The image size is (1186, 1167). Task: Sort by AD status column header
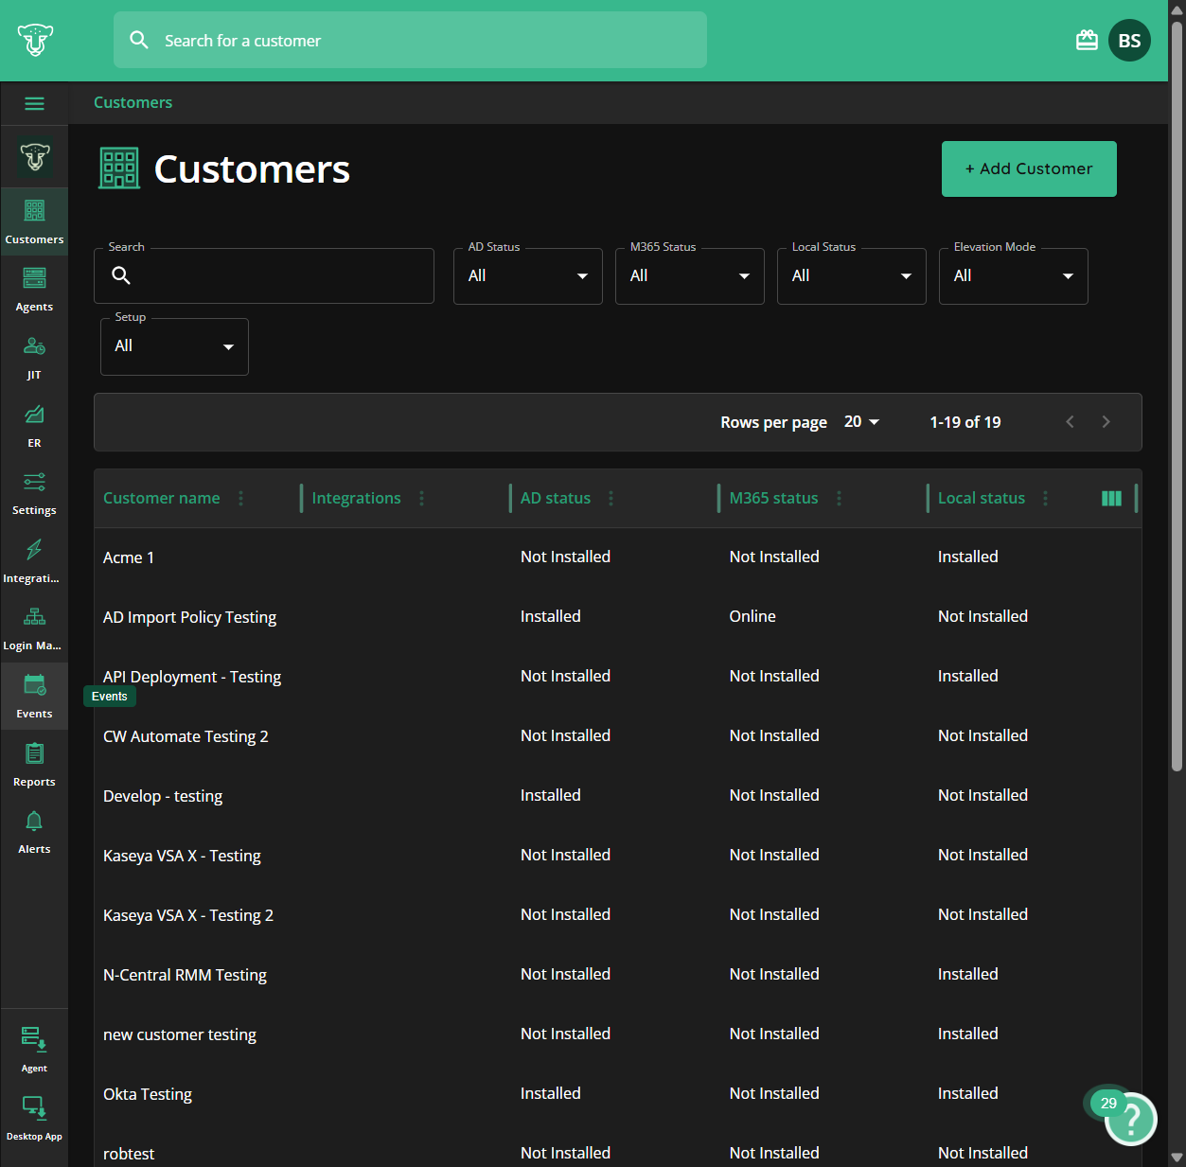click(x=556, y=498)
